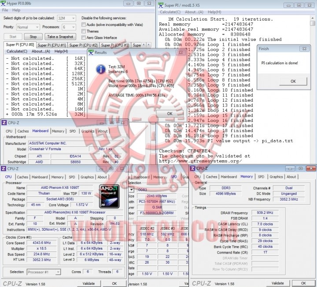Click the Core Speed 4343.6 MHz field
Image resolution: width=317 pixels, height=287 pixels.
click(42, 243)
